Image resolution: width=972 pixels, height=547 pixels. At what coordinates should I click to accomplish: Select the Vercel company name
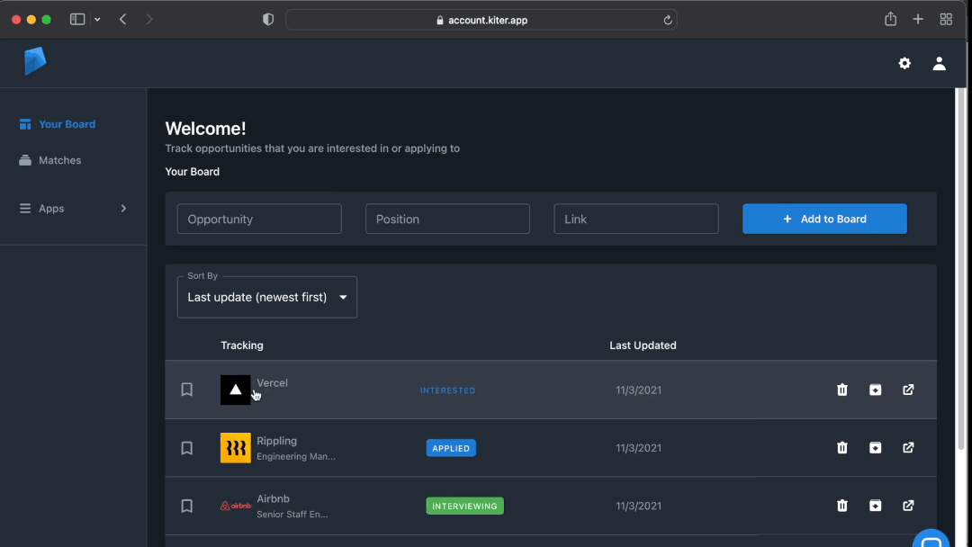(x=272, y=383)
